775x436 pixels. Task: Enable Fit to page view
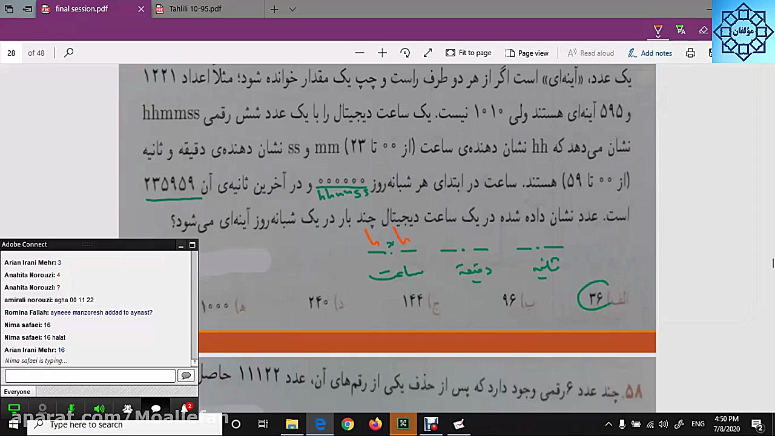coord(468,53)
